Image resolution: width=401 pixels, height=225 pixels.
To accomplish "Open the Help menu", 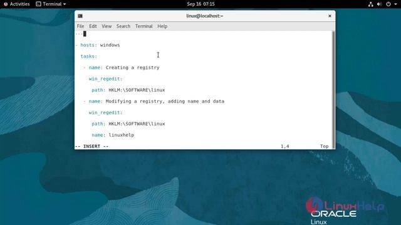I will (x=162, y=26).
